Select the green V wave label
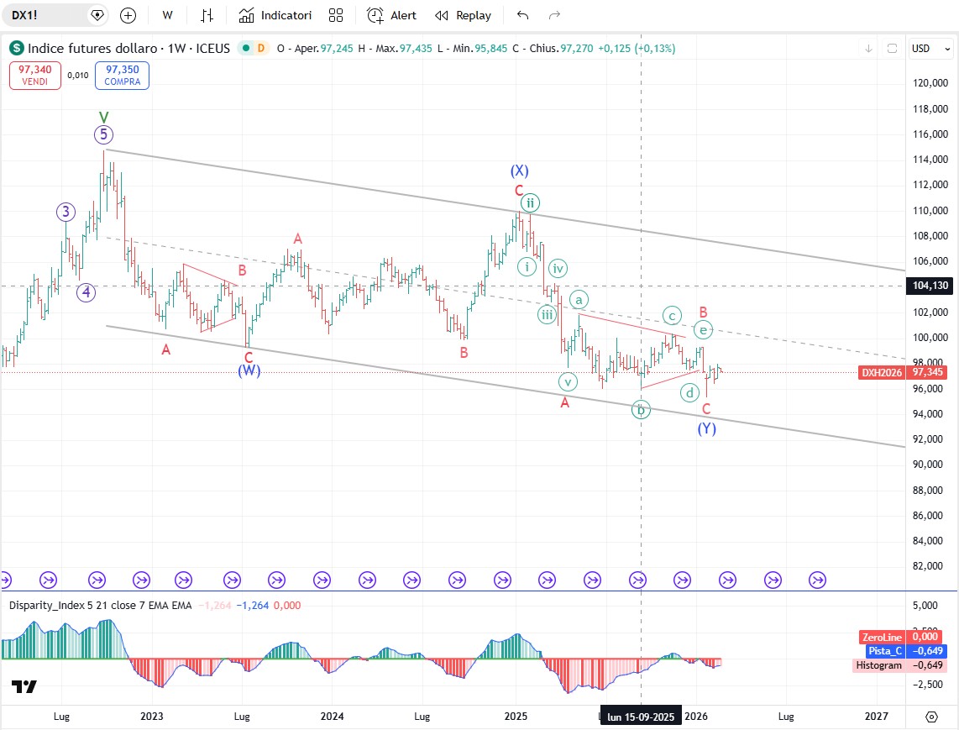959x730 pixels. (104, 117)
